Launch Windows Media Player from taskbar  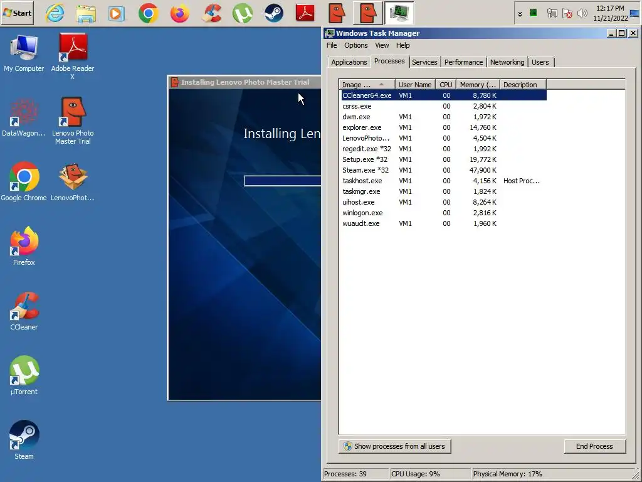(117, 13)
